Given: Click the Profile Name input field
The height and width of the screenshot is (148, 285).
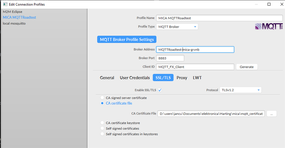Looking at the screenshot, I should tap(219, 18).
